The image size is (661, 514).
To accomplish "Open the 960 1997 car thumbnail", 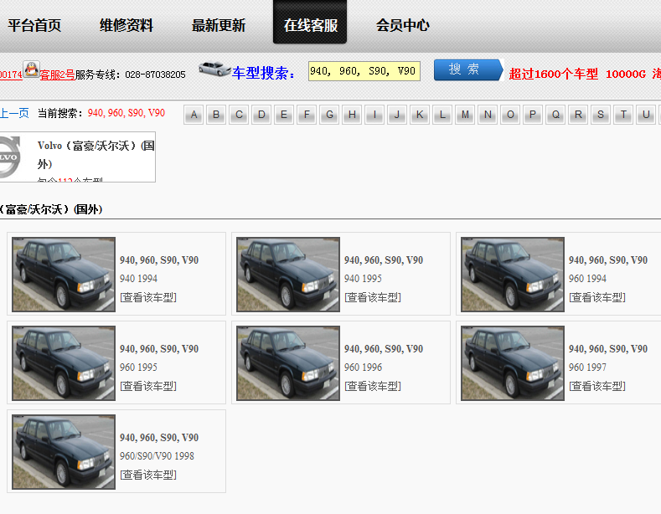I will click(513, 363).
